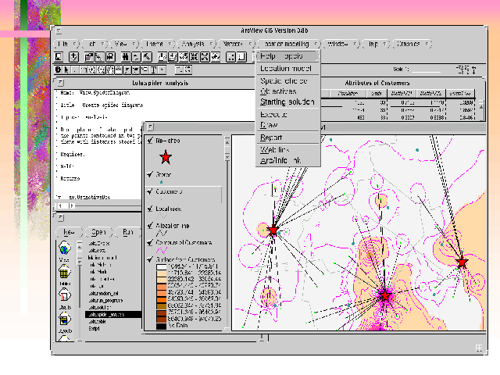Click the Find binoculars icon

click(x=125, y=57)
